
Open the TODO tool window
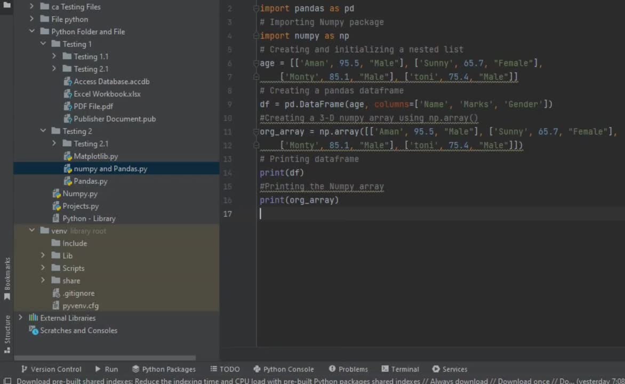tap(225, 369)
